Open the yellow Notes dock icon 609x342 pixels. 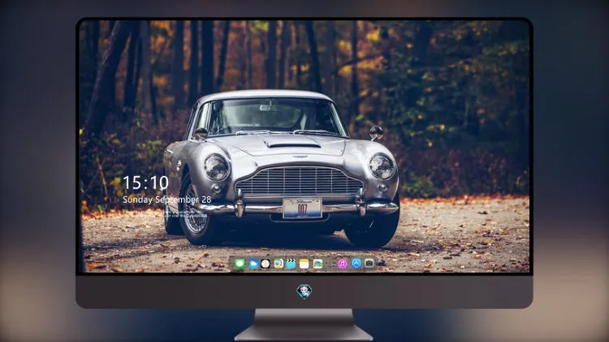pos(304,264)
